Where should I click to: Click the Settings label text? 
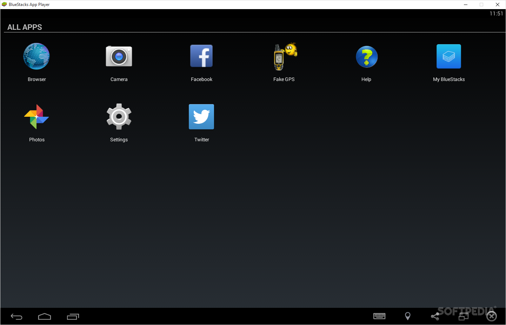point(119,140)
